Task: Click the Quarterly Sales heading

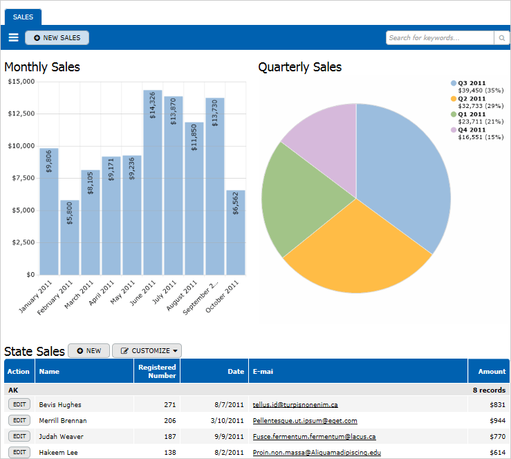Action: (x=300, y=67)
